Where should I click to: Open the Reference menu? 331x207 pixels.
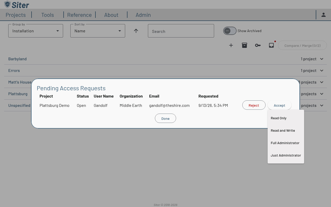79,15
